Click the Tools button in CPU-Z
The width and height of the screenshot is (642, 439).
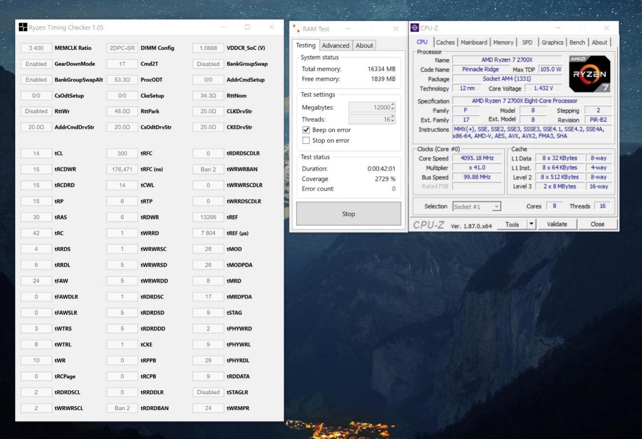(x=512, y=224)
